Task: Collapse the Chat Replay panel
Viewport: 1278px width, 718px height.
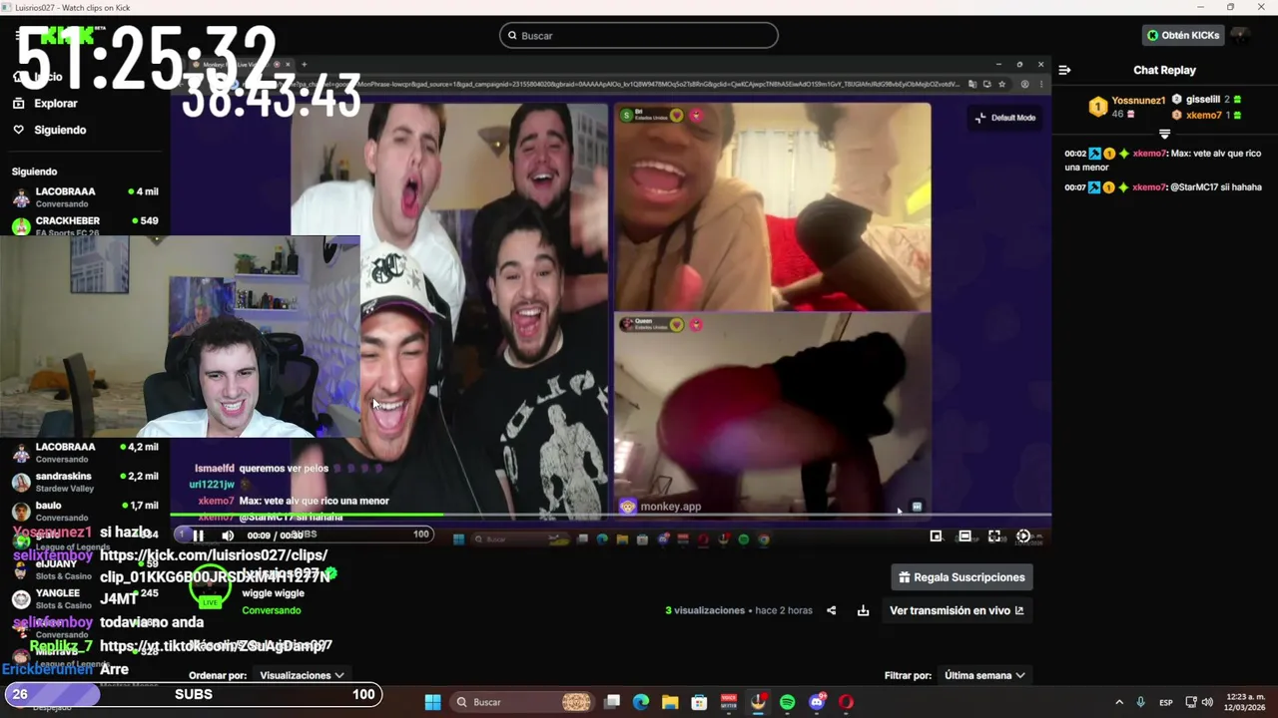Action: click(1064, 70)
